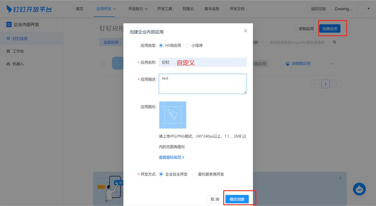Choose 委托服务商开发 development mode
This screenshot has width=376, height=206.
pyautogui.click(x=194, y=174)
